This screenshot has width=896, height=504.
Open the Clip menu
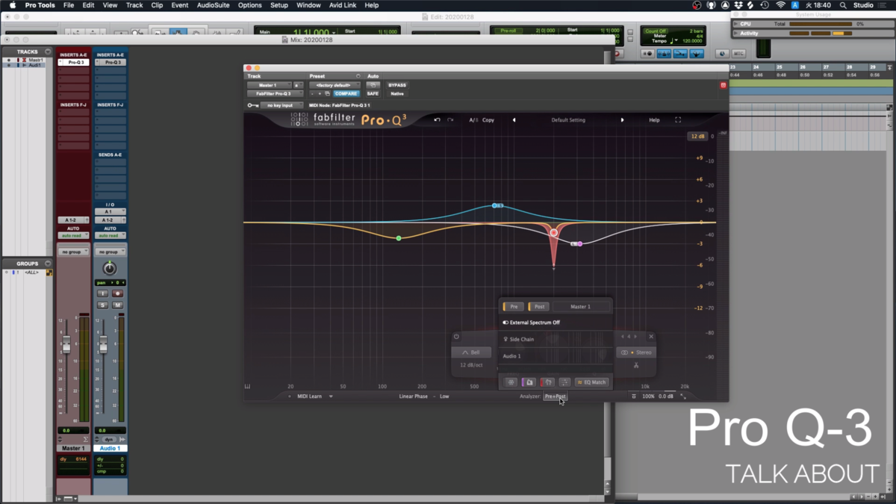point(157,5)
